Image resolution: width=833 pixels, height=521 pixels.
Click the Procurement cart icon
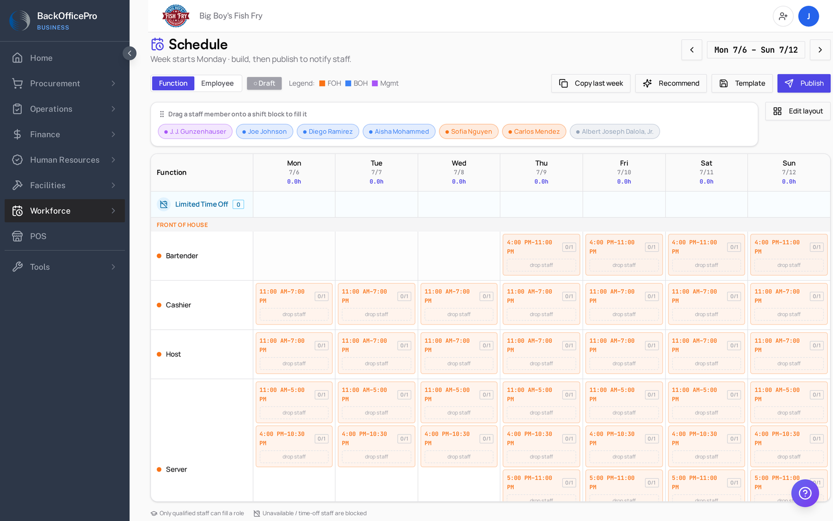(x=17, y=83)
